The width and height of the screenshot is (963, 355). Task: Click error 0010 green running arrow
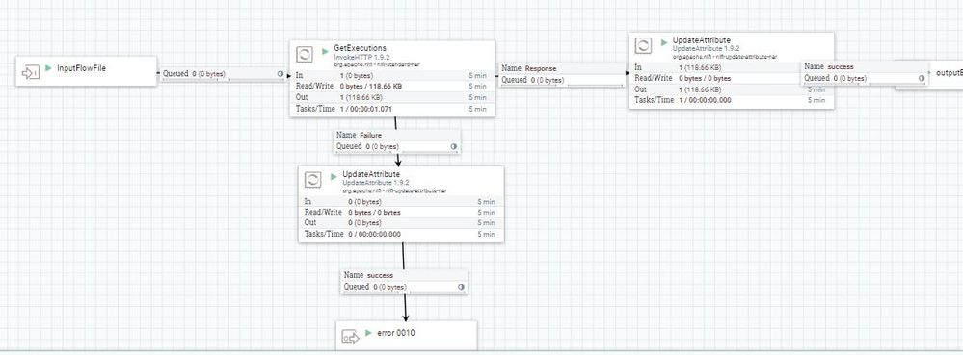point(368,332)
